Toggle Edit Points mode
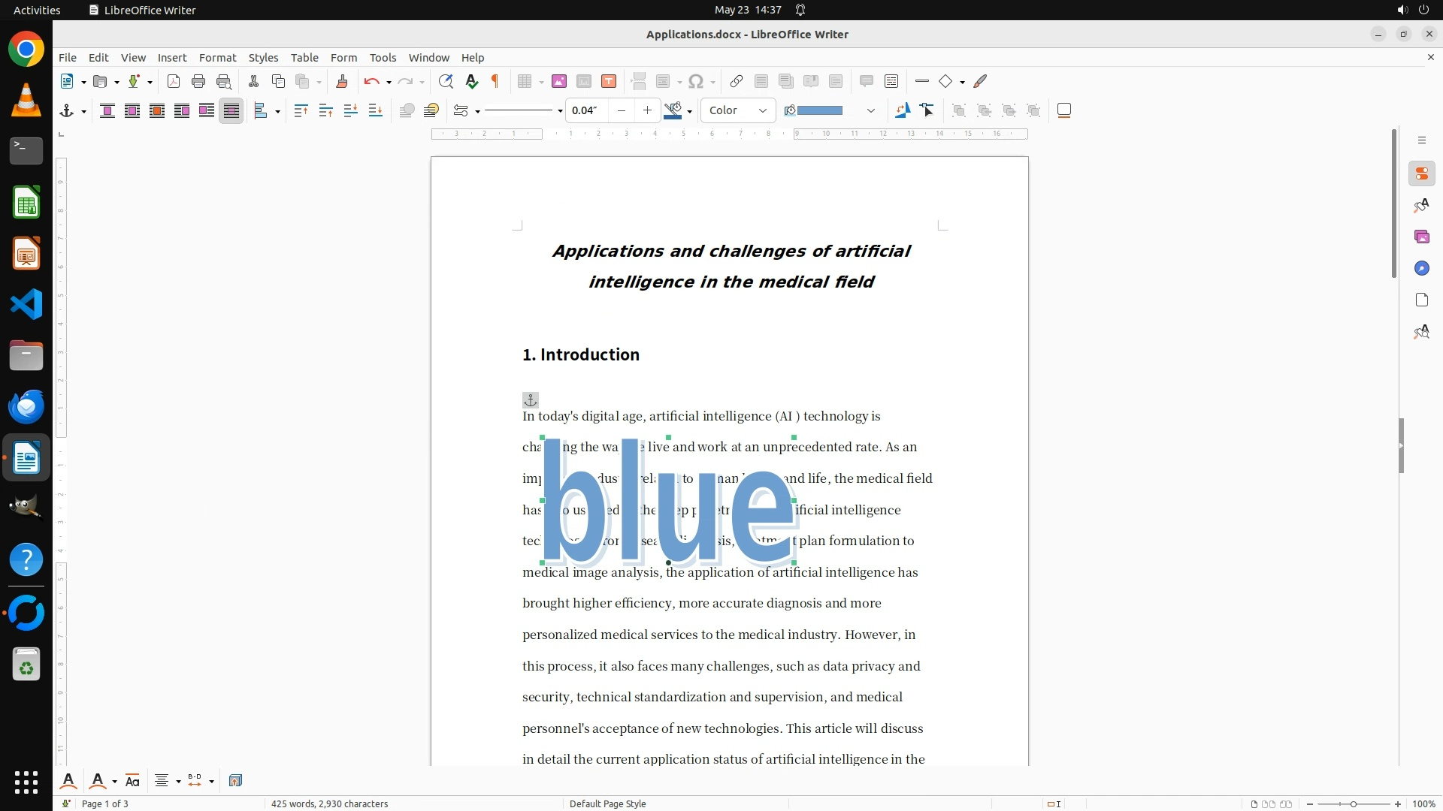This screenshot has width=1443, height=811. click(x=927, y=110)
